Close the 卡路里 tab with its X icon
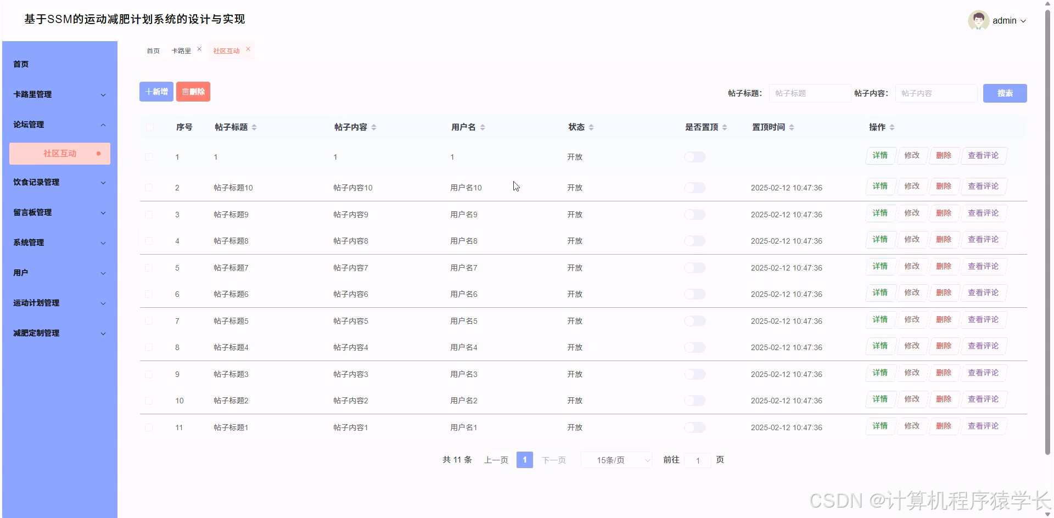Screen dimensions: 1054x518 point(199,48)
